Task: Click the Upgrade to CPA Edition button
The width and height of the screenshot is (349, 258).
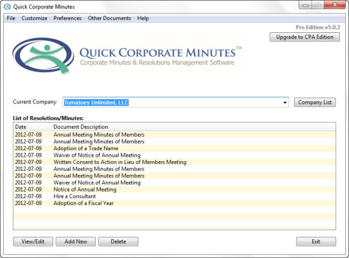Action: pos(304,37)
